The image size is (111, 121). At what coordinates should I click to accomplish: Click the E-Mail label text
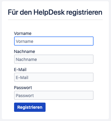[x=20, y=70]
